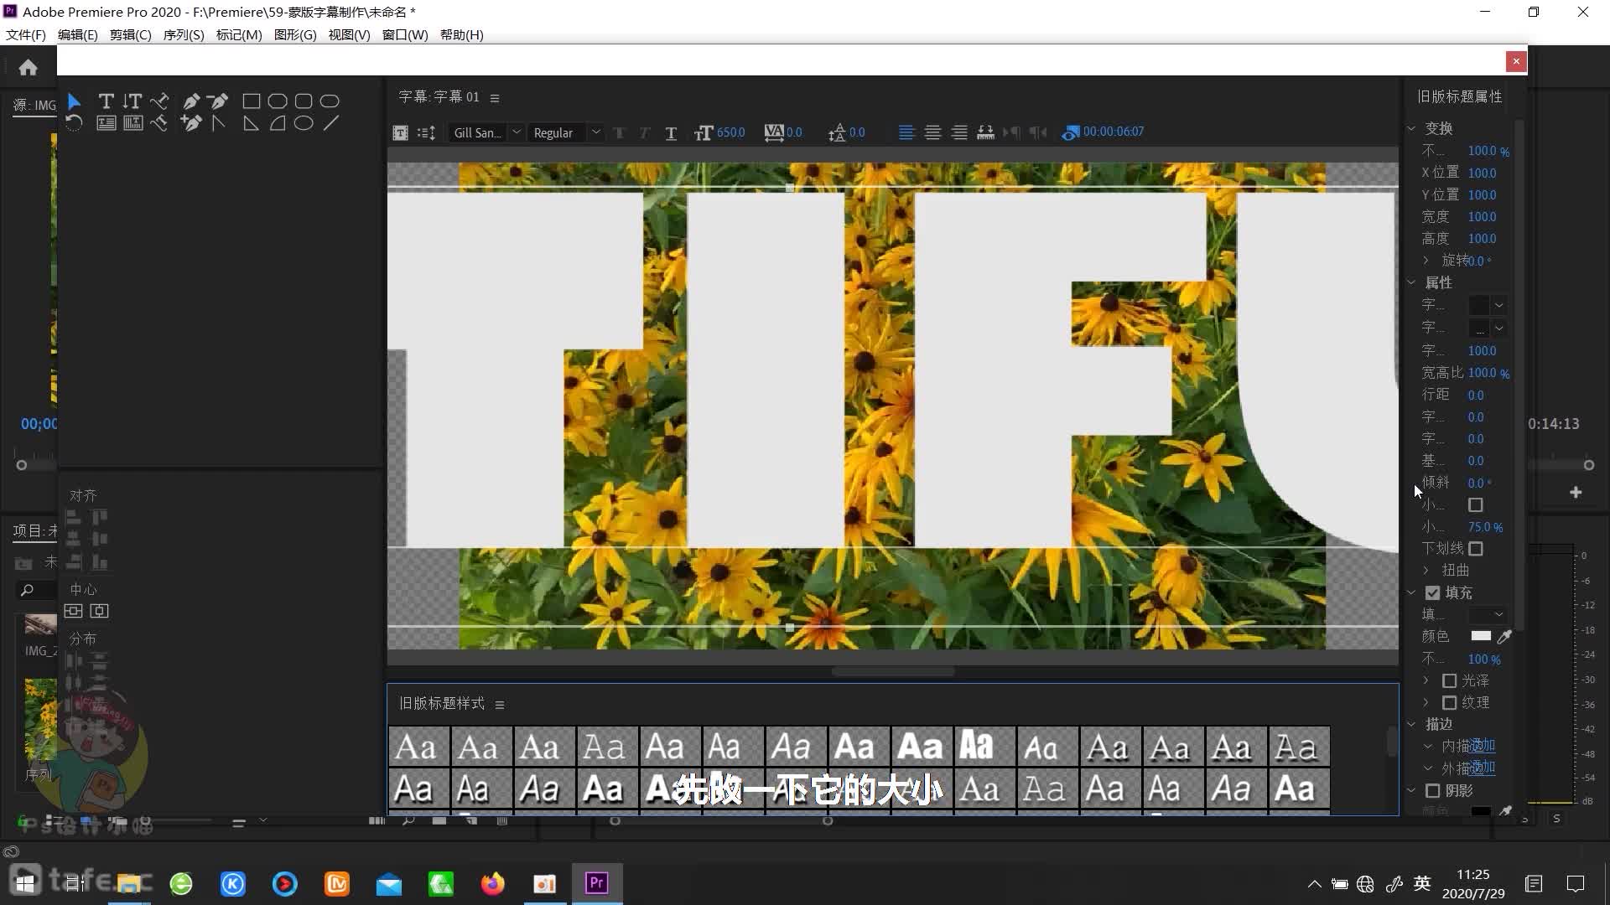1610x905 pixels.
Task: Select the arrow Selection tool
Action: (74, 101)
